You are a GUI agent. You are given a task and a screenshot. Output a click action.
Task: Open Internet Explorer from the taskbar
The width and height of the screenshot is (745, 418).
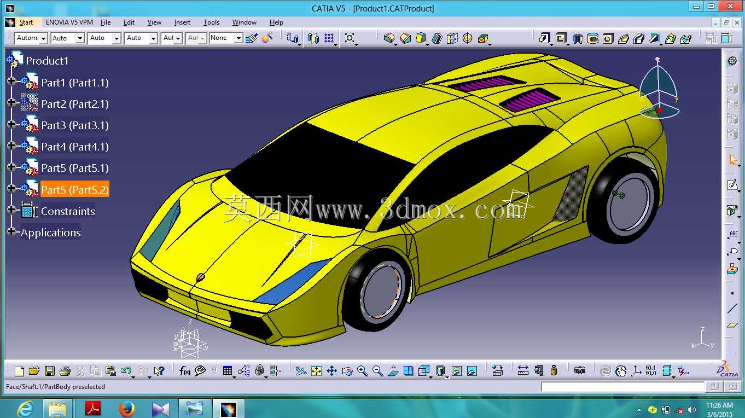click(x=25, y=409)
